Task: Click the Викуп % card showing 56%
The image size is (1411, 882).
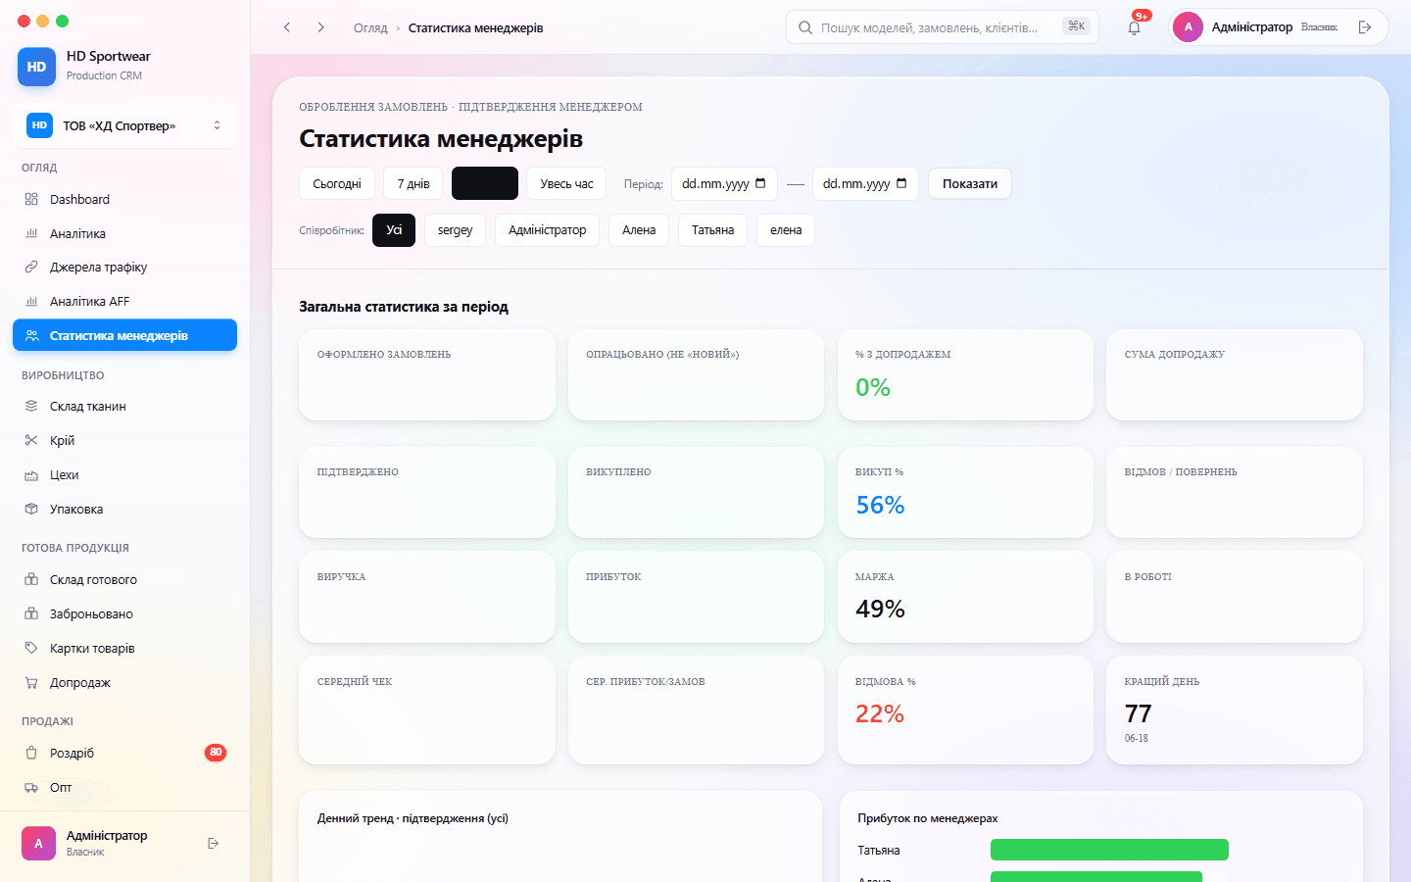Action: (x=965, y=492)
